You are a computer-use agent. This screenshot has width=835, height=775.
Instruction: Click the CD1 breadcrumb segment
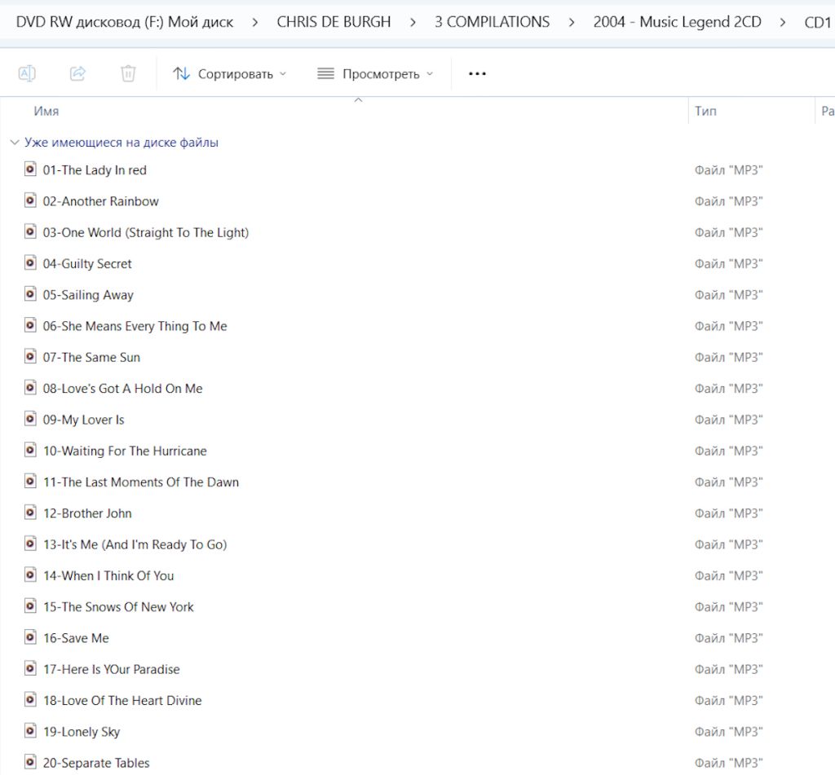pyautogui.click(x=818, y=22)
